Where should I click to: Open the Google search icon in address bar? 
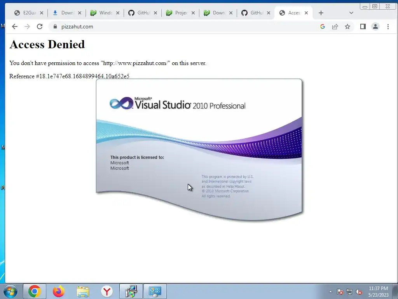pyautogui.click(x=323, y=26)
